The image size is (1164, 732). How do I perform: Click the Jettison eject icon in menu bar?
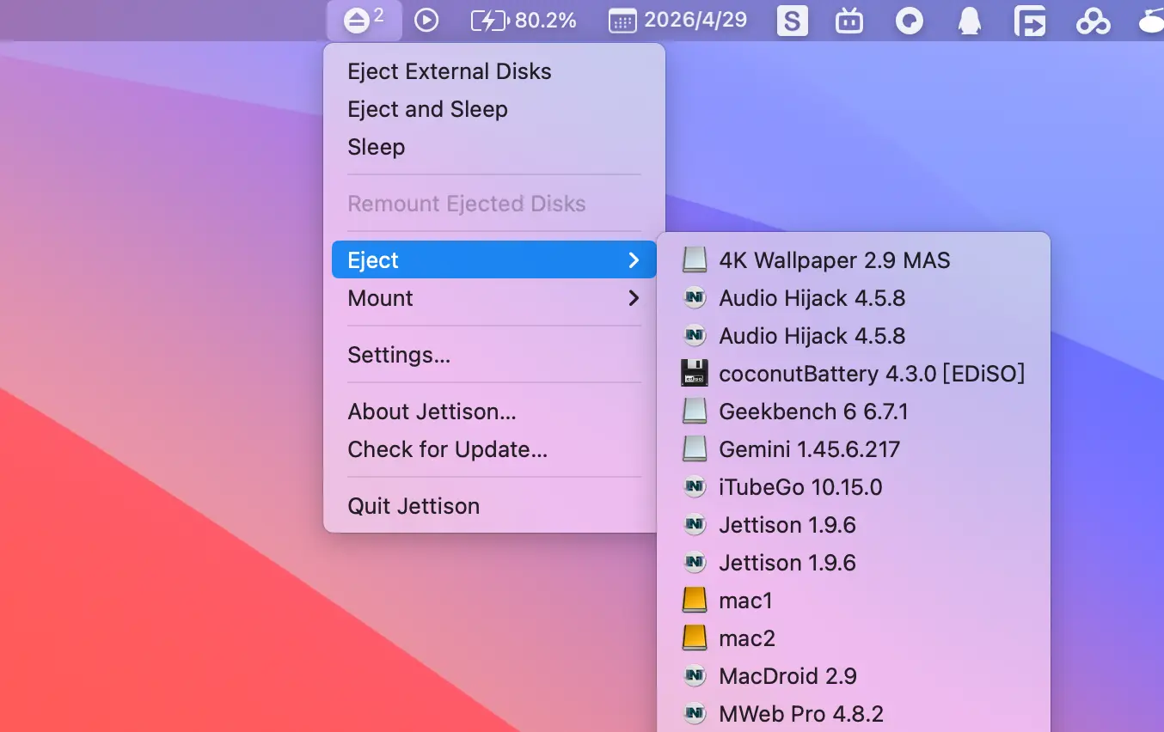click(x=364, y=21)
